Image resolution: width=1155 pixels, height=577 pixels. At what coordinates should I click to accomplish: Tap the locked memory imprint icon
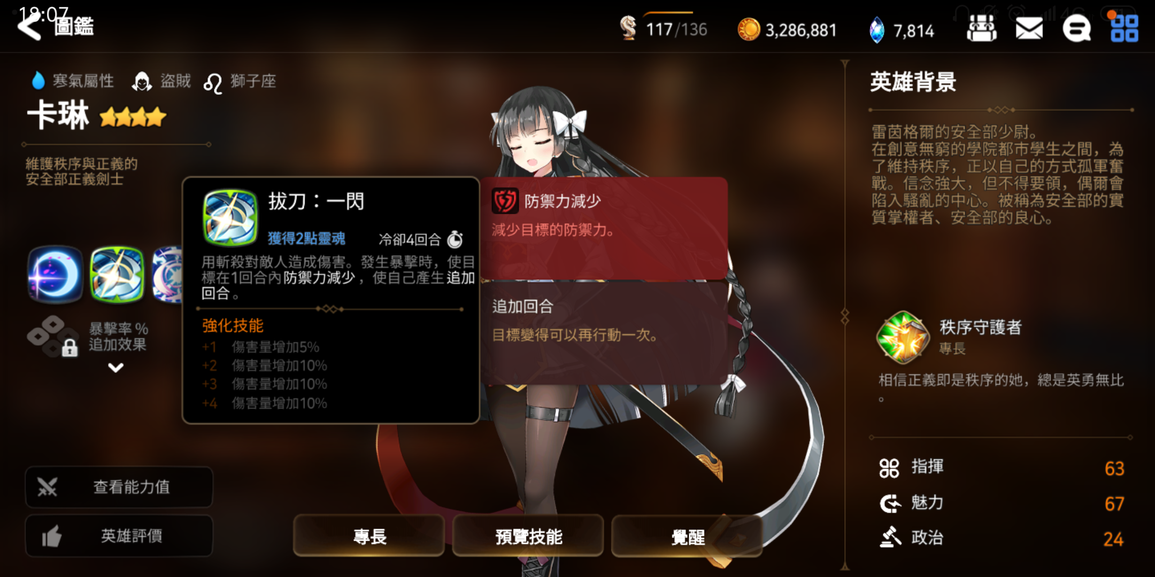pos(53,337)
